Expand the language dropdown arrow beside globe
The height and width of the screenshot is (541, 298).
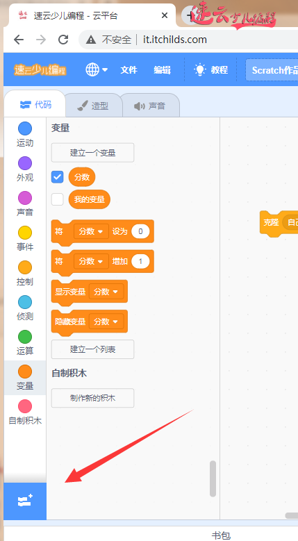click(x=105, y=70)
